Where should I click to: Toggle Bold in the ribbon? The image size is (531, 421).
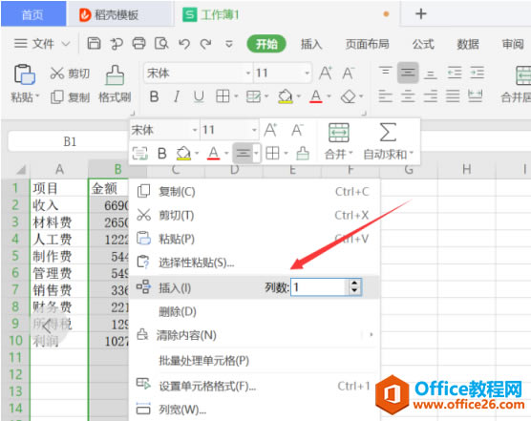point(154,96)
